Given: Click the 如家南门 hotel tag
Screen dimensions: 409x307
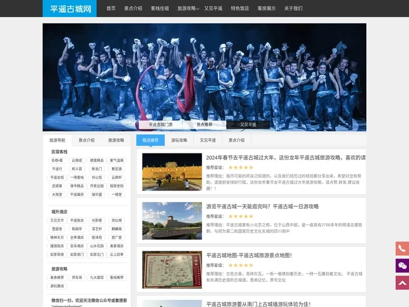Looking at the screenshot, I should click(77, 255).
